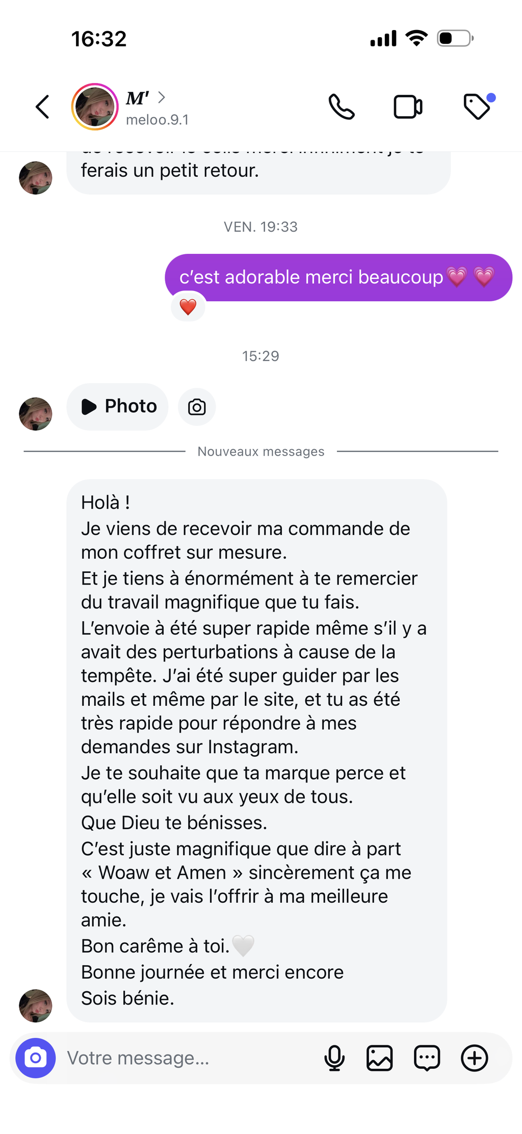
Task: Start an audio call with meloo.9.1
Action: point(341,107)
